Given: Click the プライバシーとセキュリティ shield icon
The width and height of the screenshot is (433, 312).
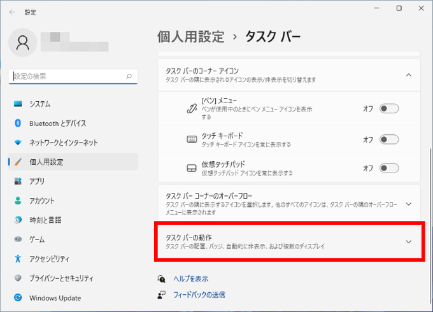Looking at the screenshot, I should [18, 278].
